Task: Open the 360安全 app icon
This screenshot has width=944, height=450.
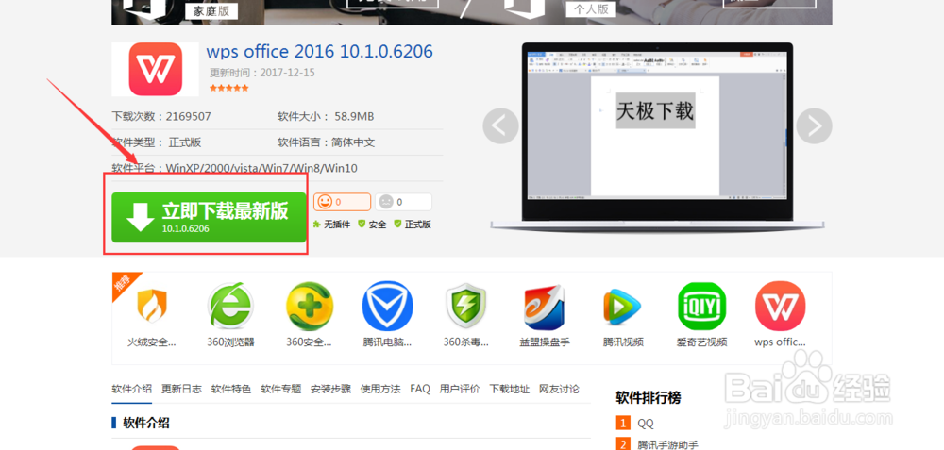Action: pyautogui.click(x=309, y=306)
